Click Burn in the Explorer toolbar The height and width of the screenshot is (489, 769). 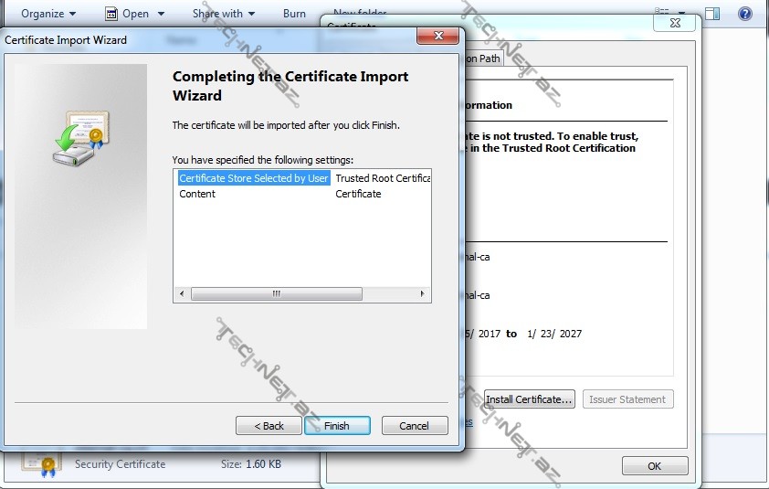click(x=294, y=14)
